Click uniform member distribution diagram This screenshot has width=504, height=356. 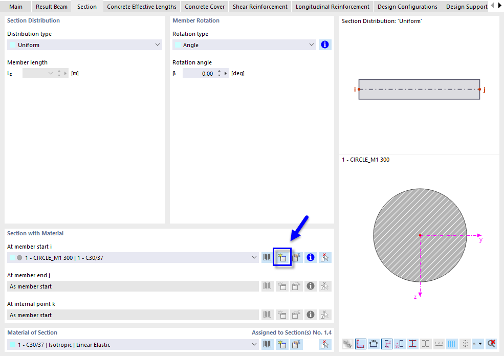tap(419, 90)
